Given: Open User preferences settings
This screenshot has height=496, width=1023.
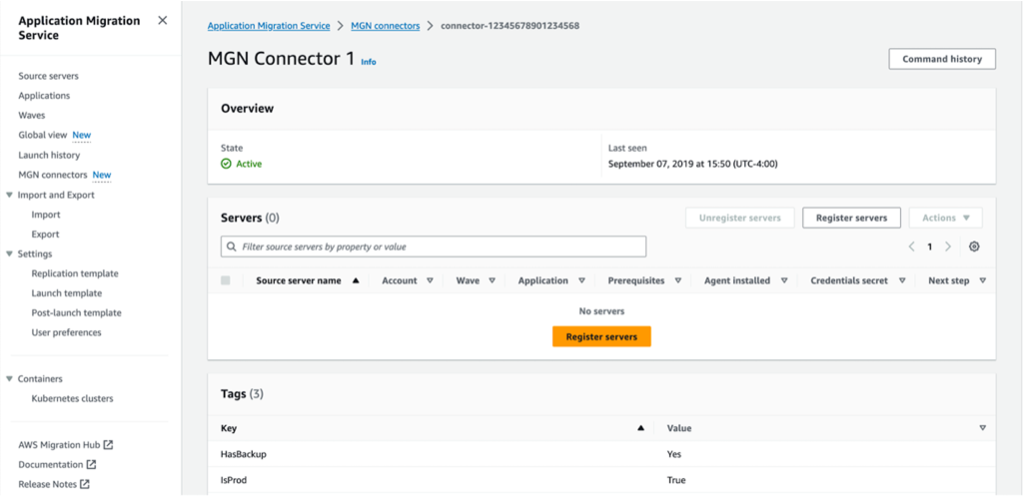Looking at the screenshot, I should [x=67, y=332].
